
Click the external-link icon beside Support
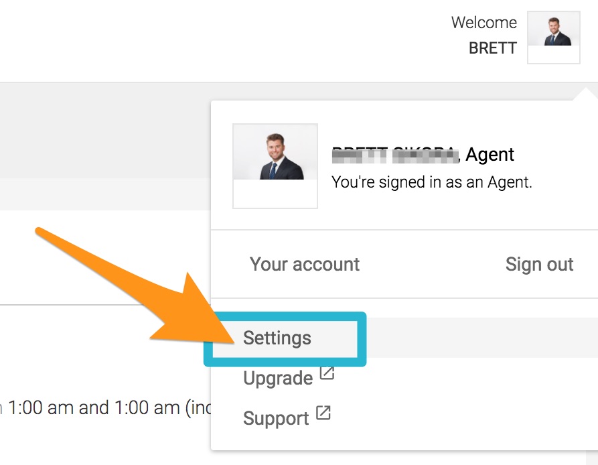(x=323, y=413)
